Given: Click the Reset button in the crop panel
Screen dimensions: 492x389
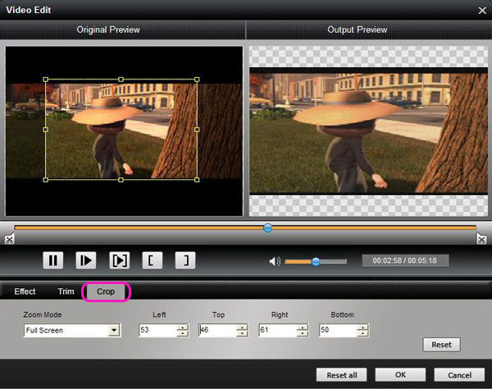Looking at the screenshot, I should pyautogui.click(x=441, y=345).
